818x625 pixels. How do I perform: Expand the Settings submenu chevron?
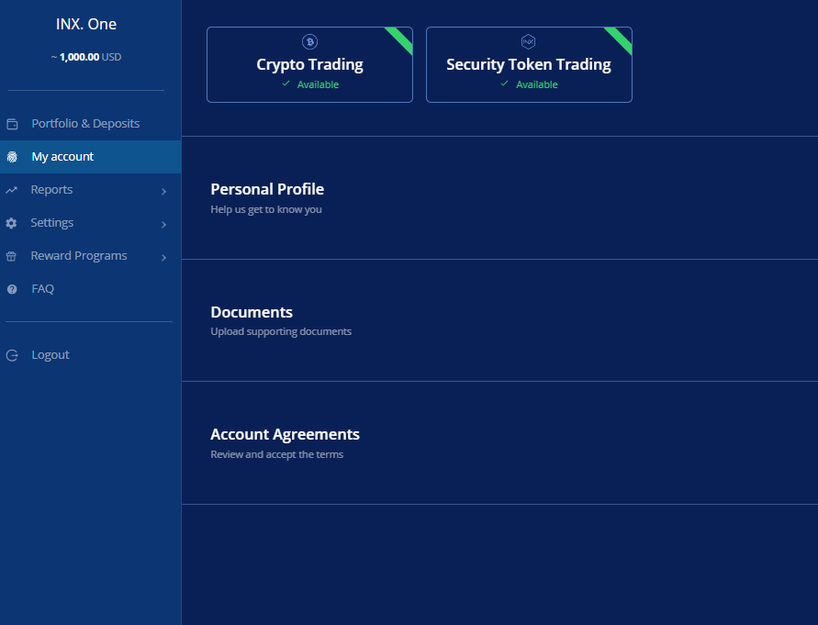(163, 224)
